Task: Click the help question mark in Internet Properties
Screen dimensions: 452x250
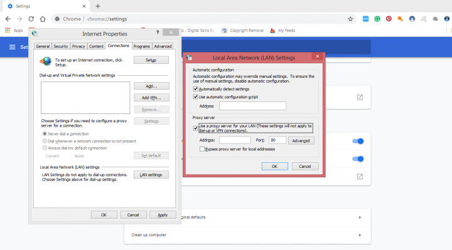Action: click(158, 32)
